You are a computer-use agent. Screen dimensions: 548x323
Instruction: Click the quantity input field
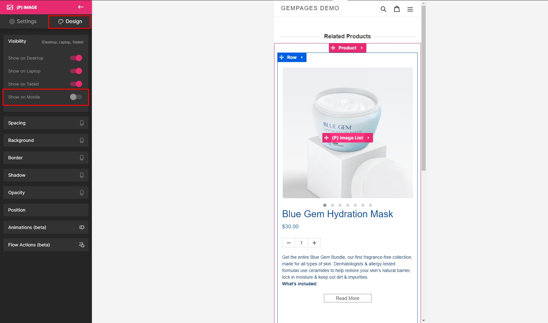pyautogui.click(x=301, y=243)
